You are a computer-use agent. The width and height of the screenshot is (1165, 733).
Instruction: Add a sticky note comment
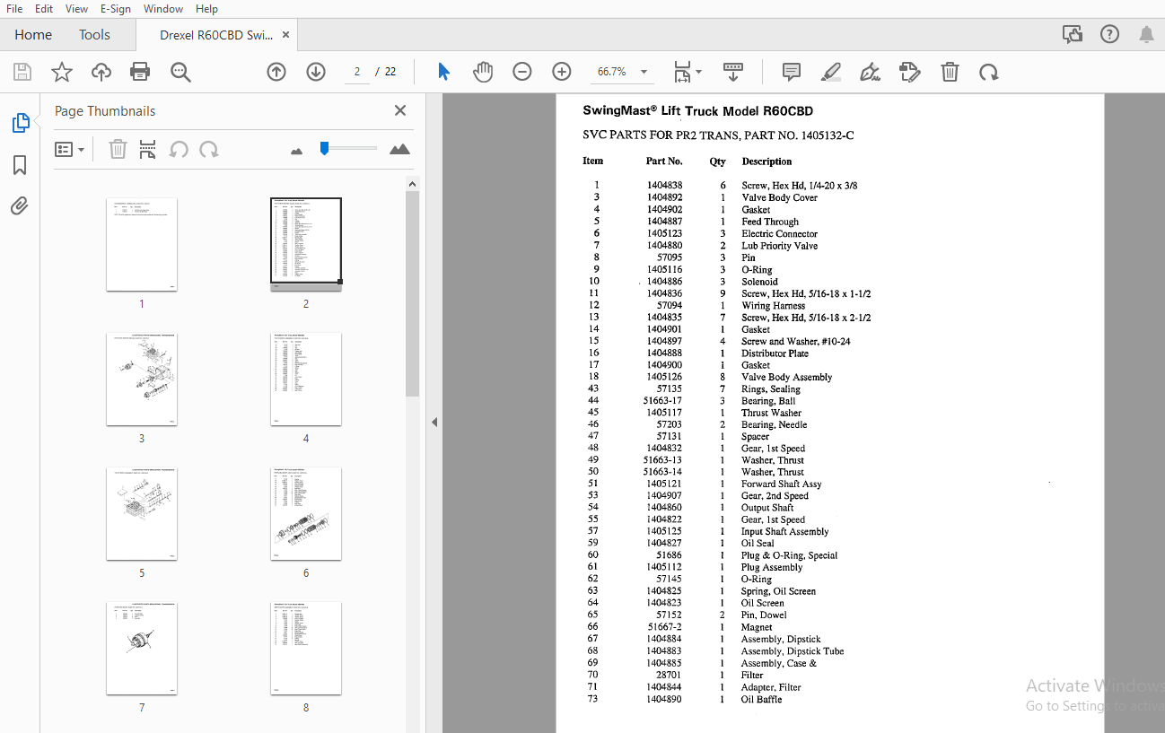[x=792, y=72]
